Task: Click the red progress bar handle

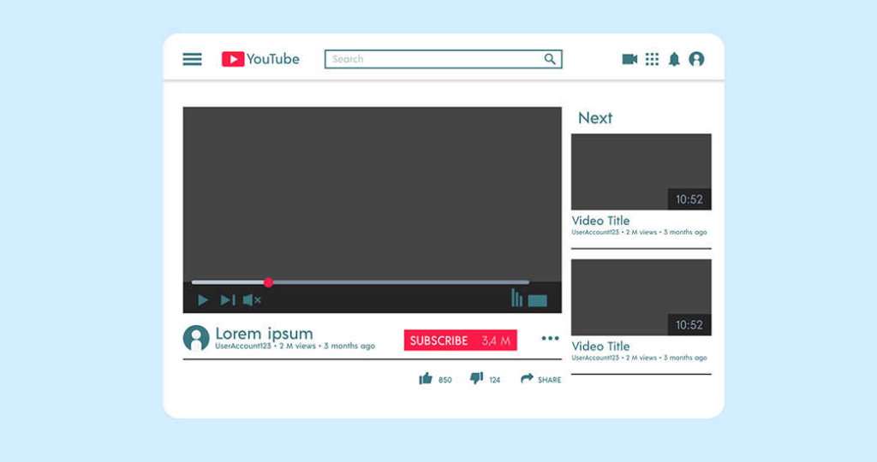Action: (268, 282)
